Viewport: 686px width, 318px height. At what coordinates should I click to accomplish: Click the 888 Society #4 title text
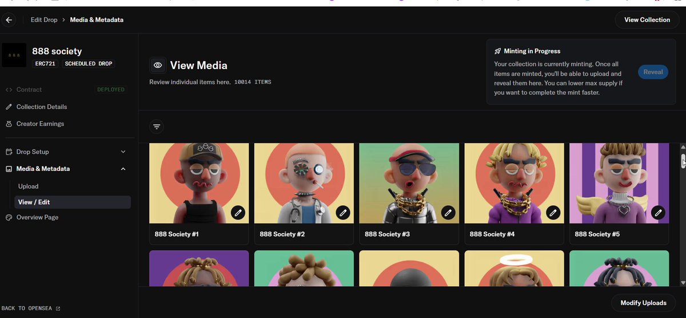tap(492, 234)
